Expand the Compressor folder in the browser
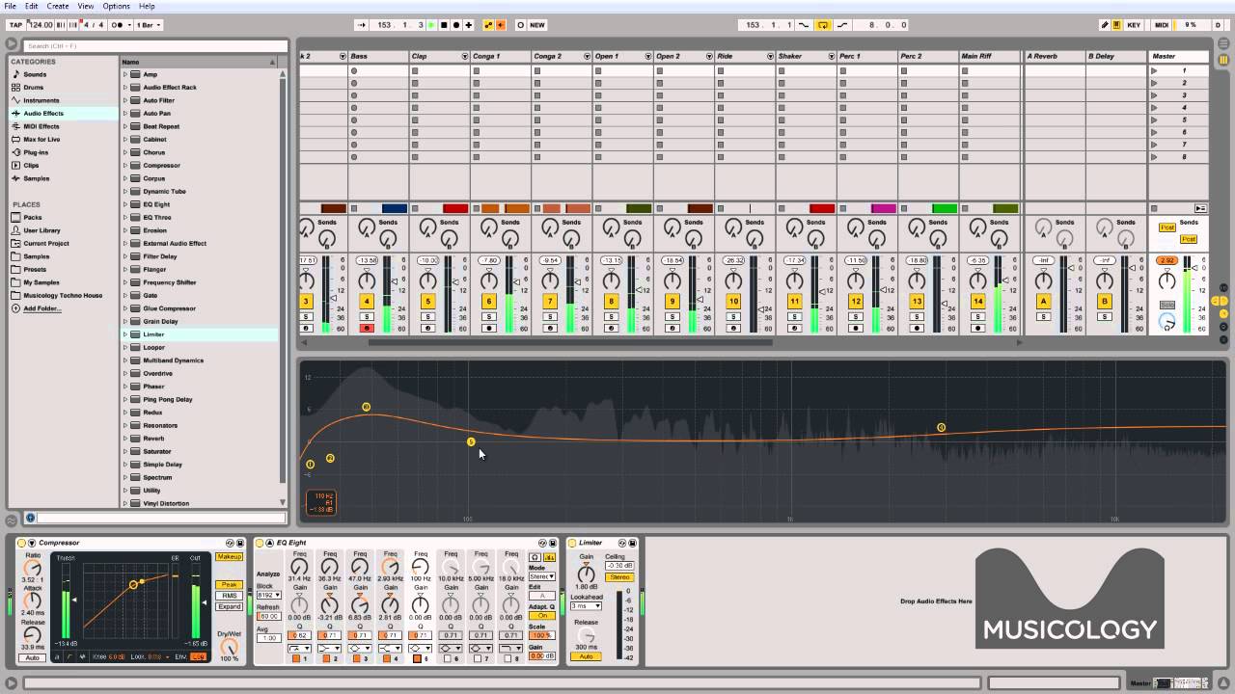 point(125,165)
